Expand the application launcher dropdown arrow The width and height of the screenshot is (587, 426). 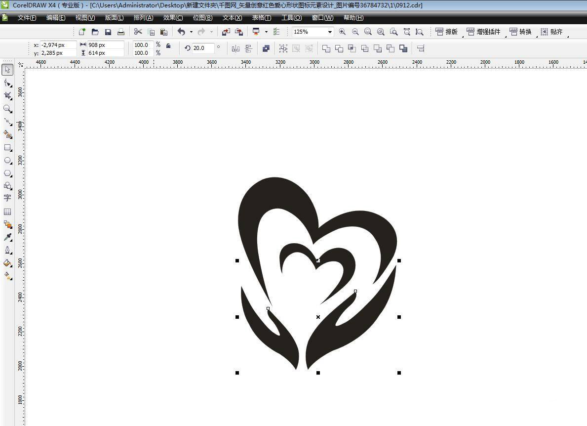266,32
